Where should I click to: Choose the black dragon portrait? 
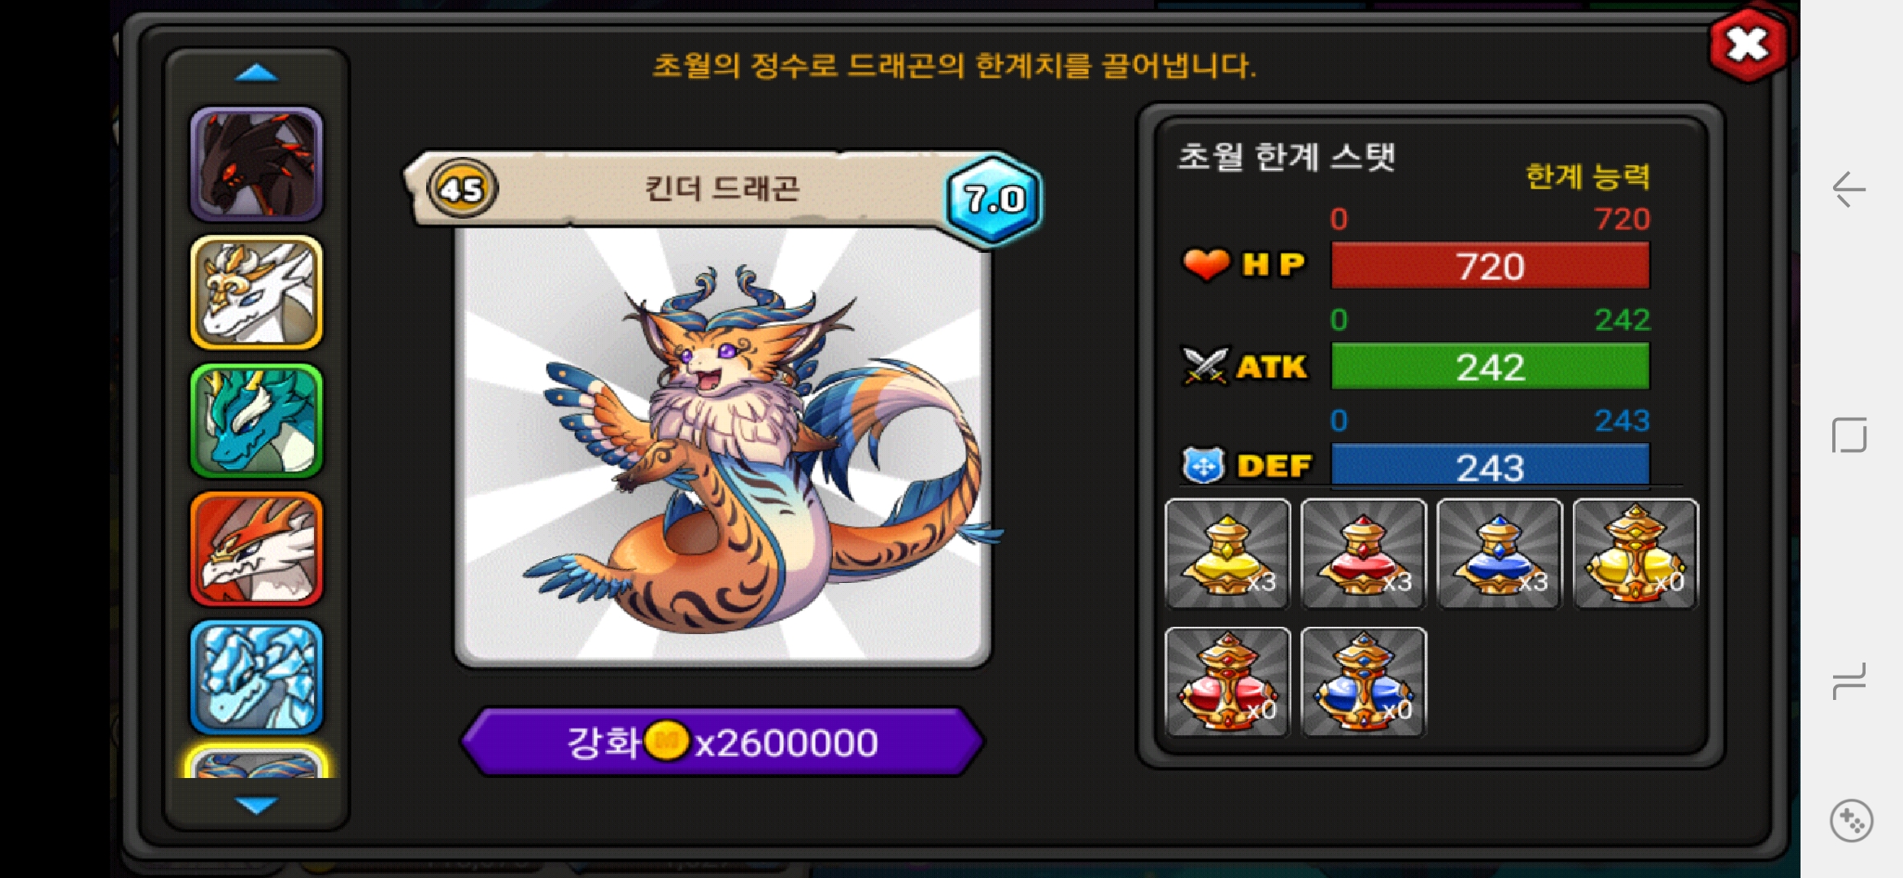(x=256, y=164)
